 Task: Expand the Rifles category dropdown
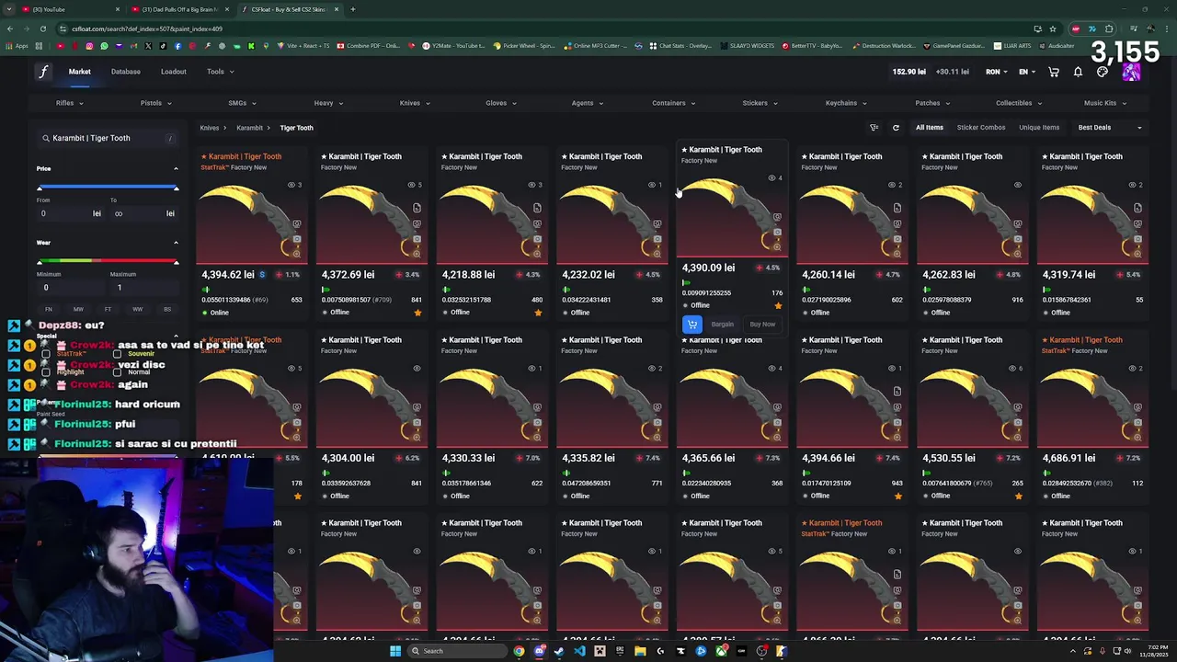[x=69, y=103]
